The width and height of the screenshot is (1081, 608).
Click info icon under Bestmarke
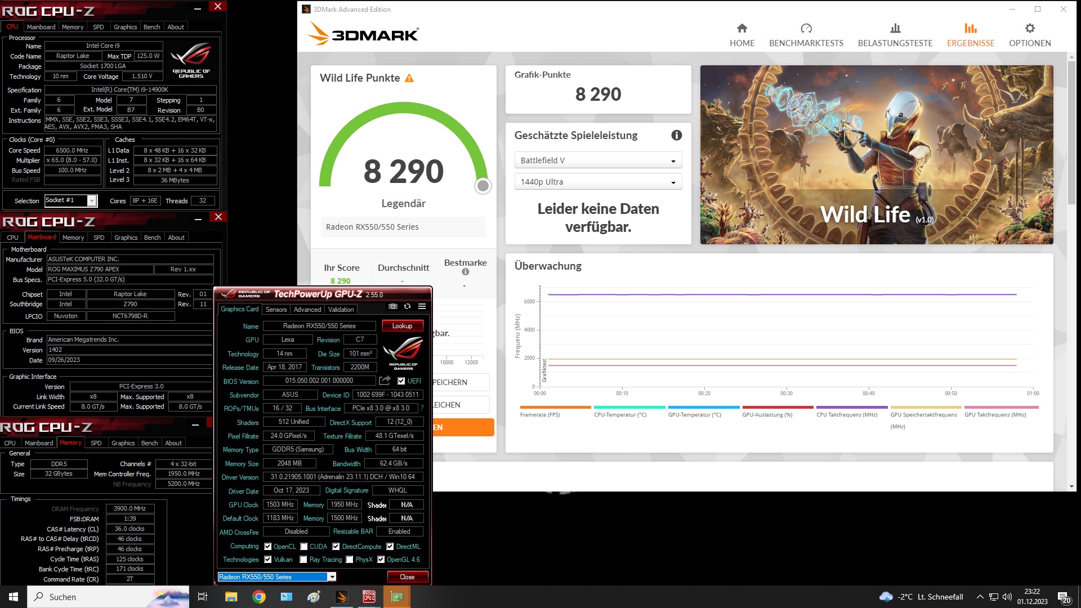pyautogui.click(x=466, y=272)
